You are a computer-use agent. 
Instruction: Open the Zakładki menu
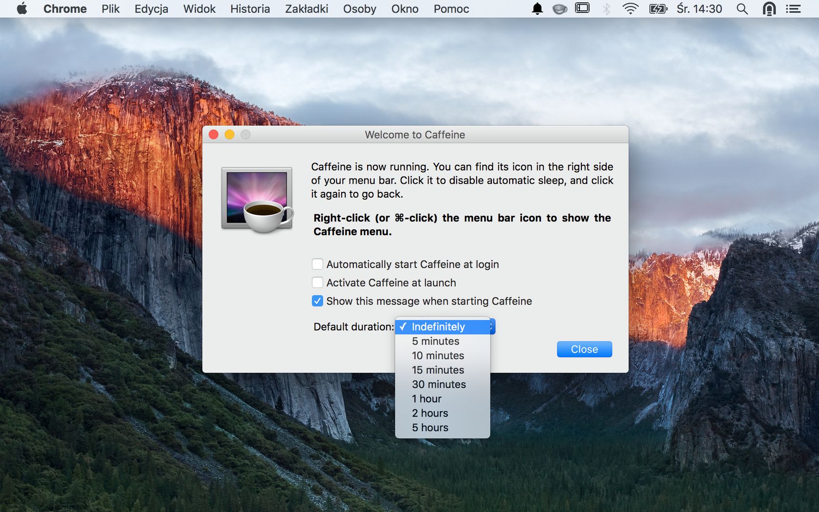tap(307, 9)
